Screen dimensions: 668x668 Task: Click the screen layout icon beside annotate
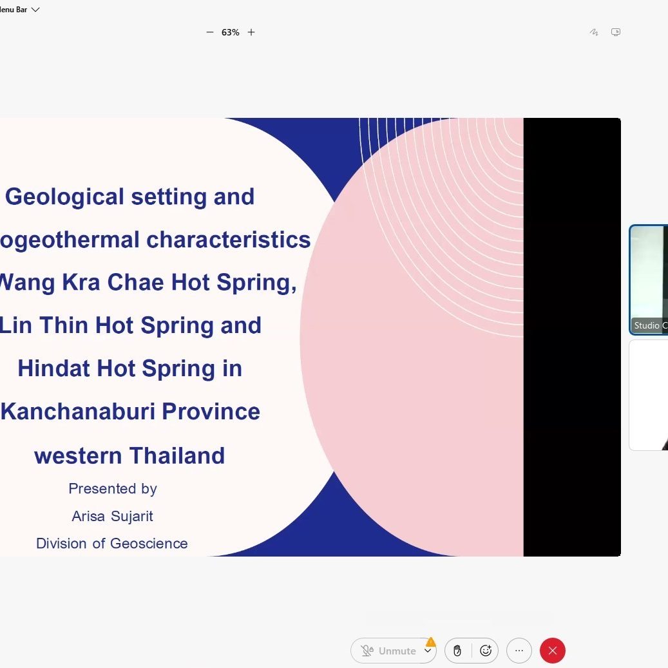coord(616,32)
